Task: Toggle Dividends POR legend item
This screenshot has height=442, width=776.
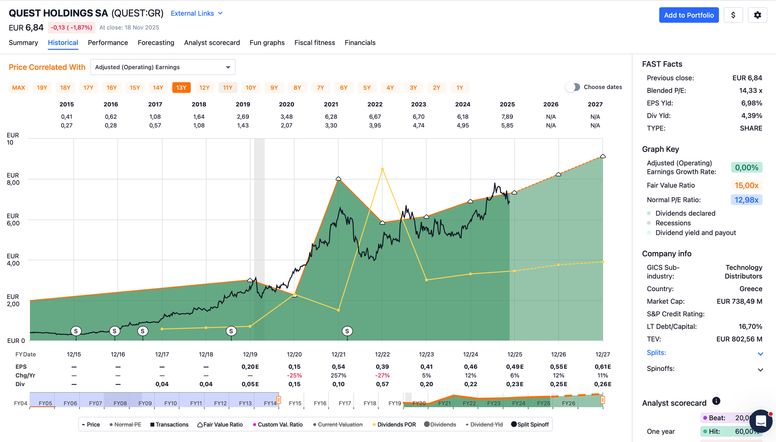Action: tap(394, 425)
